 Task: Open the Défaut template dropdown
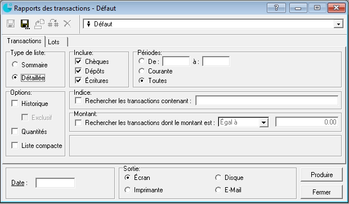[x=338, y=24]
